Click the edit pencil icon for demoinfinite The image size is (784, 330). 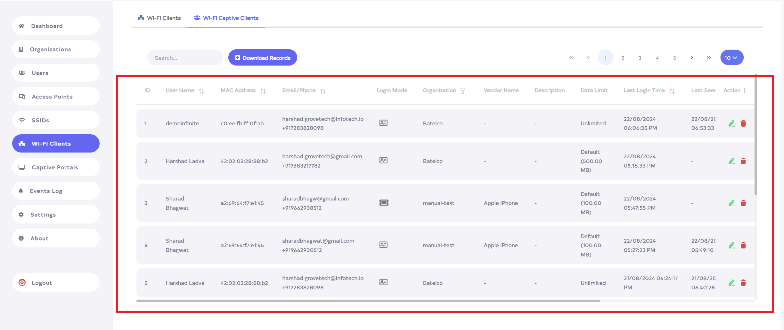(x=731, y=123)
